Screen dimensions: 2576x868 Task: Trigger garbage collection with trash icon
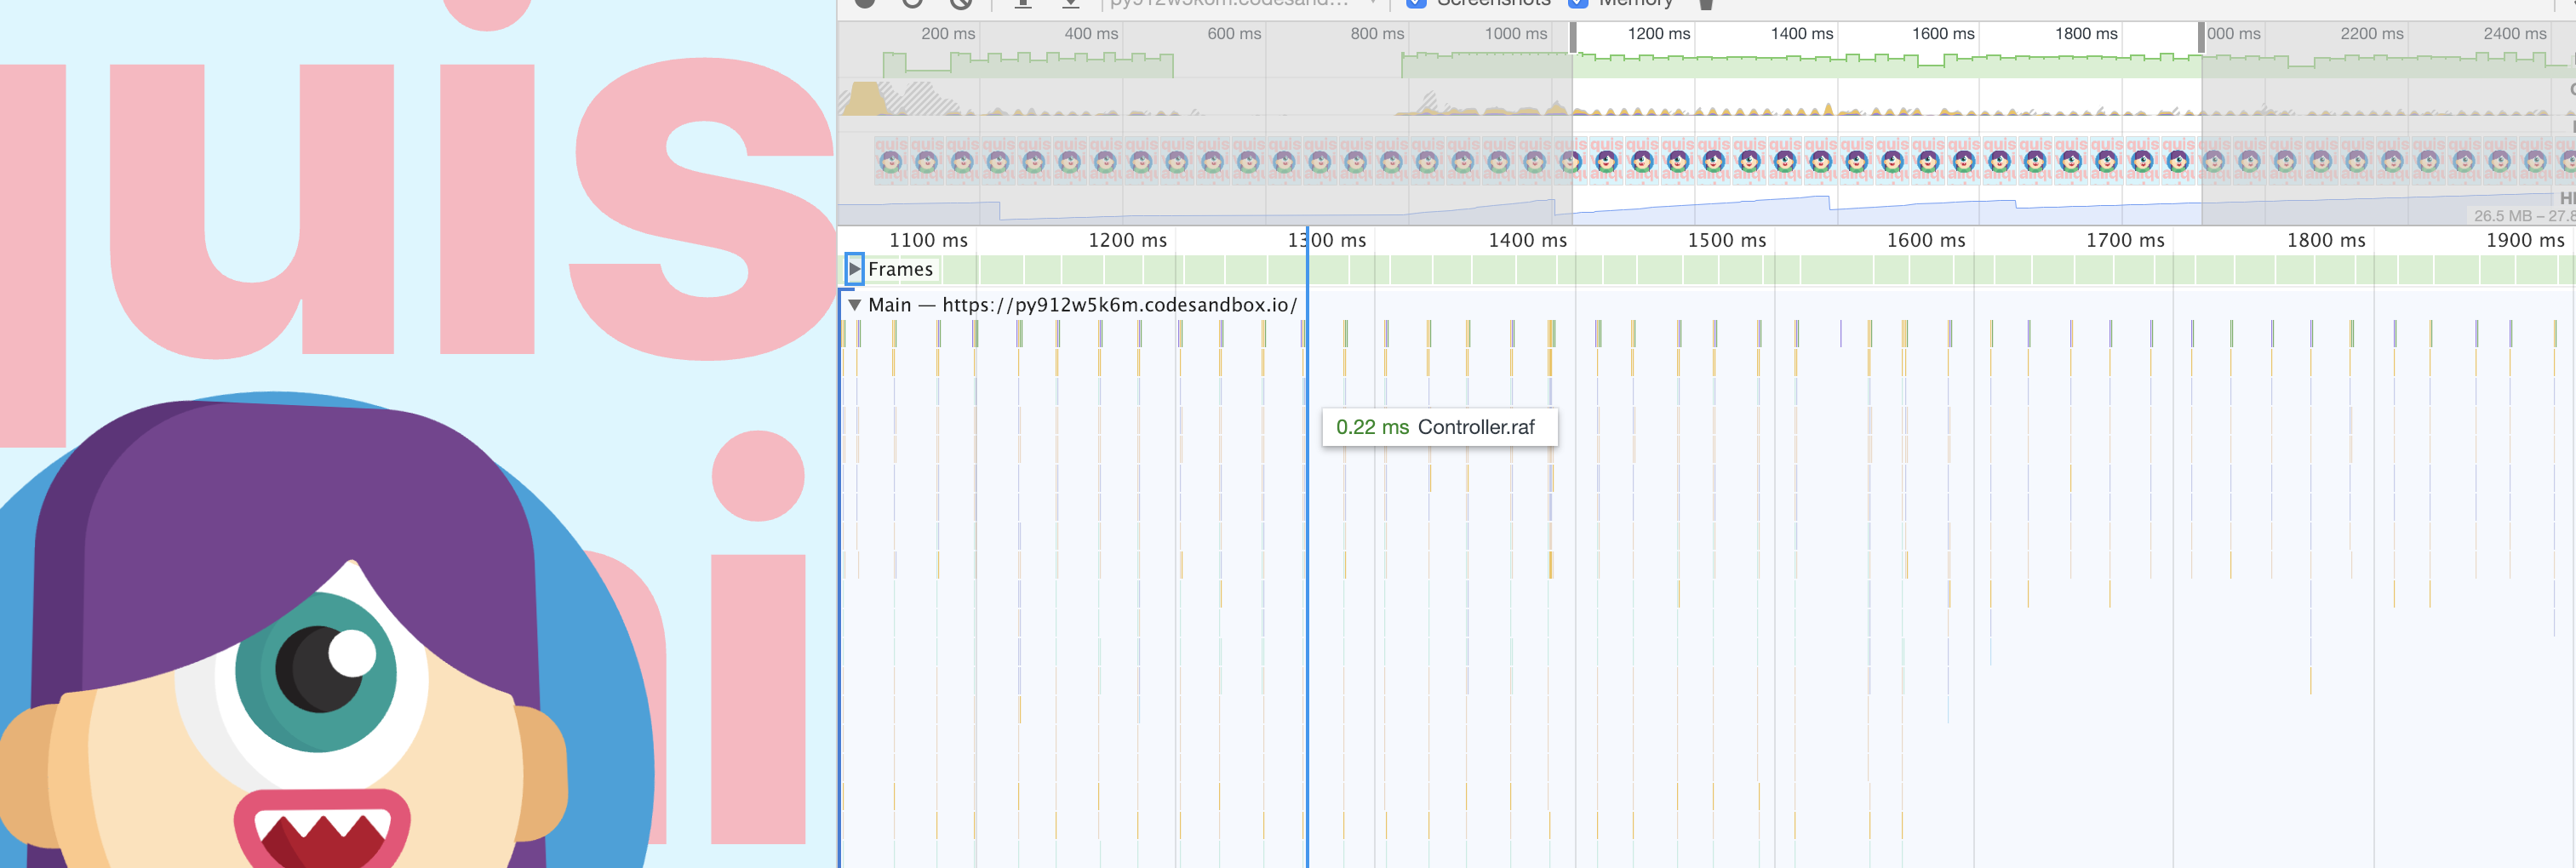click(x=1705, y=3)
